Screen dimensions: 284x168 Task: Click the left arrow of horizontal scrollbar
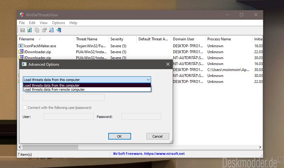coord(20,147)
